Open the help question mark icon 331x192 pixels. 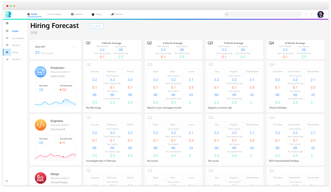(x=306, y=14)
